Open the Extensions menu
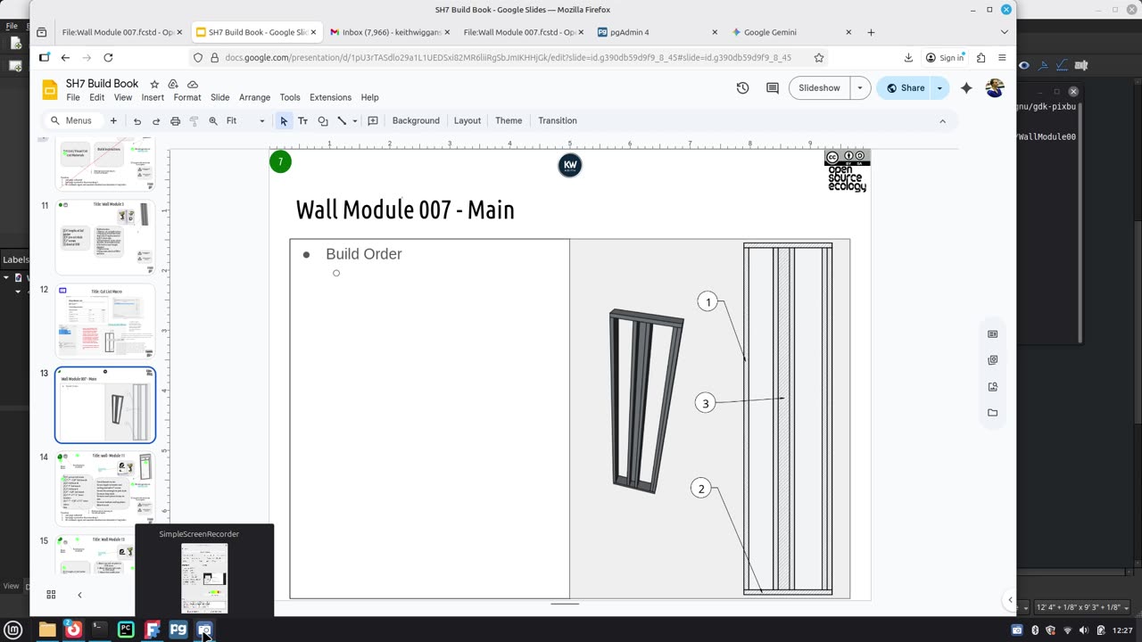This screenshot has height=642, width=1142. 330,97
